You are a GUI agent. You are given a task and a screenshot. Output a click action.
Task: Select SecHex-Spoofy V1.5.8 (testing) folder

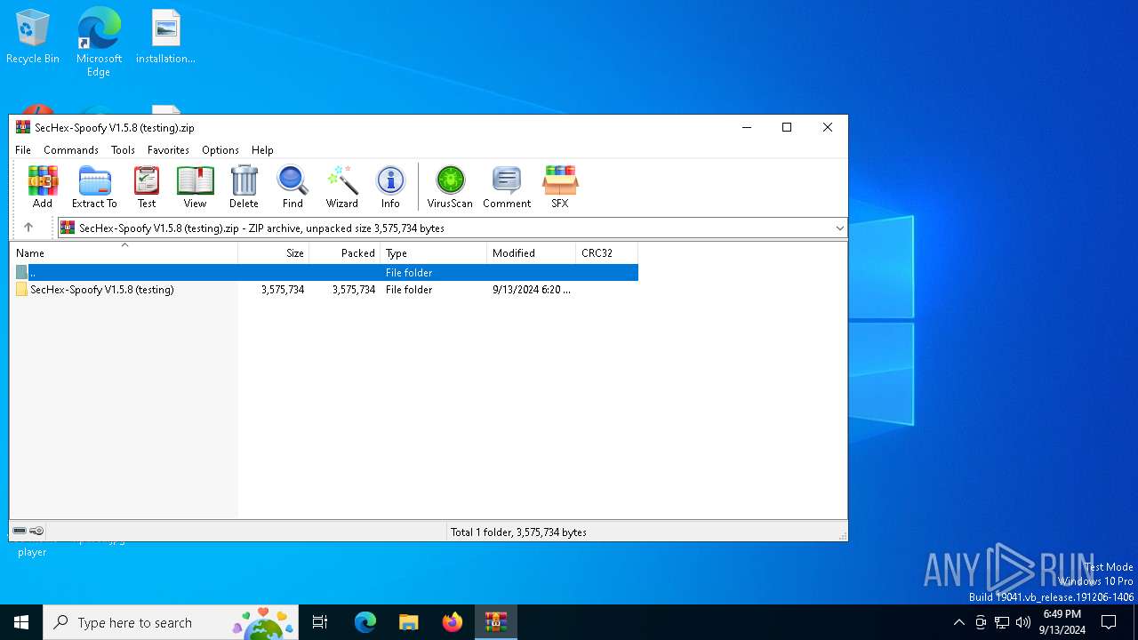(x=102, y=290)
